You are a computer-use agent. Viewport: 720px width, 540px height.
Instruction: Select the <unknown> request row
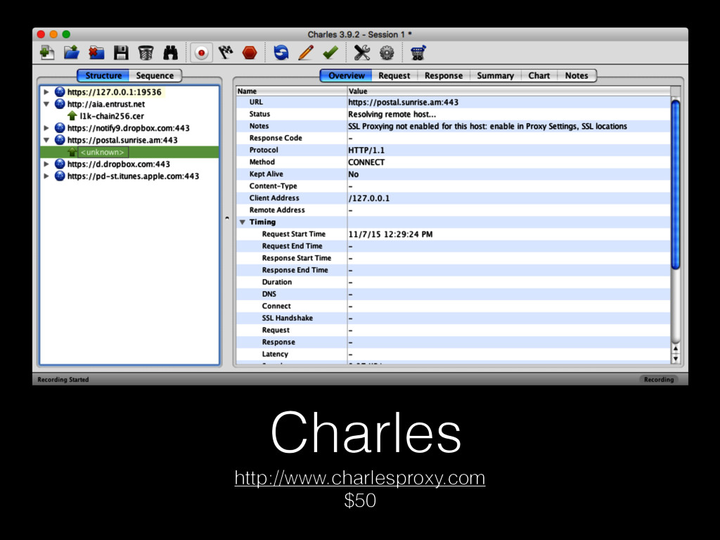coord(129,152)
